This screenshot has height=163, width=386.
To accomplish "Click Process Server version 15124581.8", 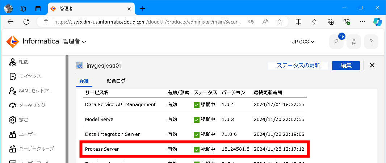I will pos(236,149).
